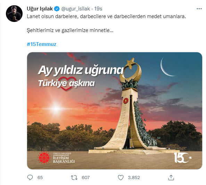Click the 'Ay yıldız uğruna' image headline
This screenshot has height=185, width=206.
coord(81,70)
